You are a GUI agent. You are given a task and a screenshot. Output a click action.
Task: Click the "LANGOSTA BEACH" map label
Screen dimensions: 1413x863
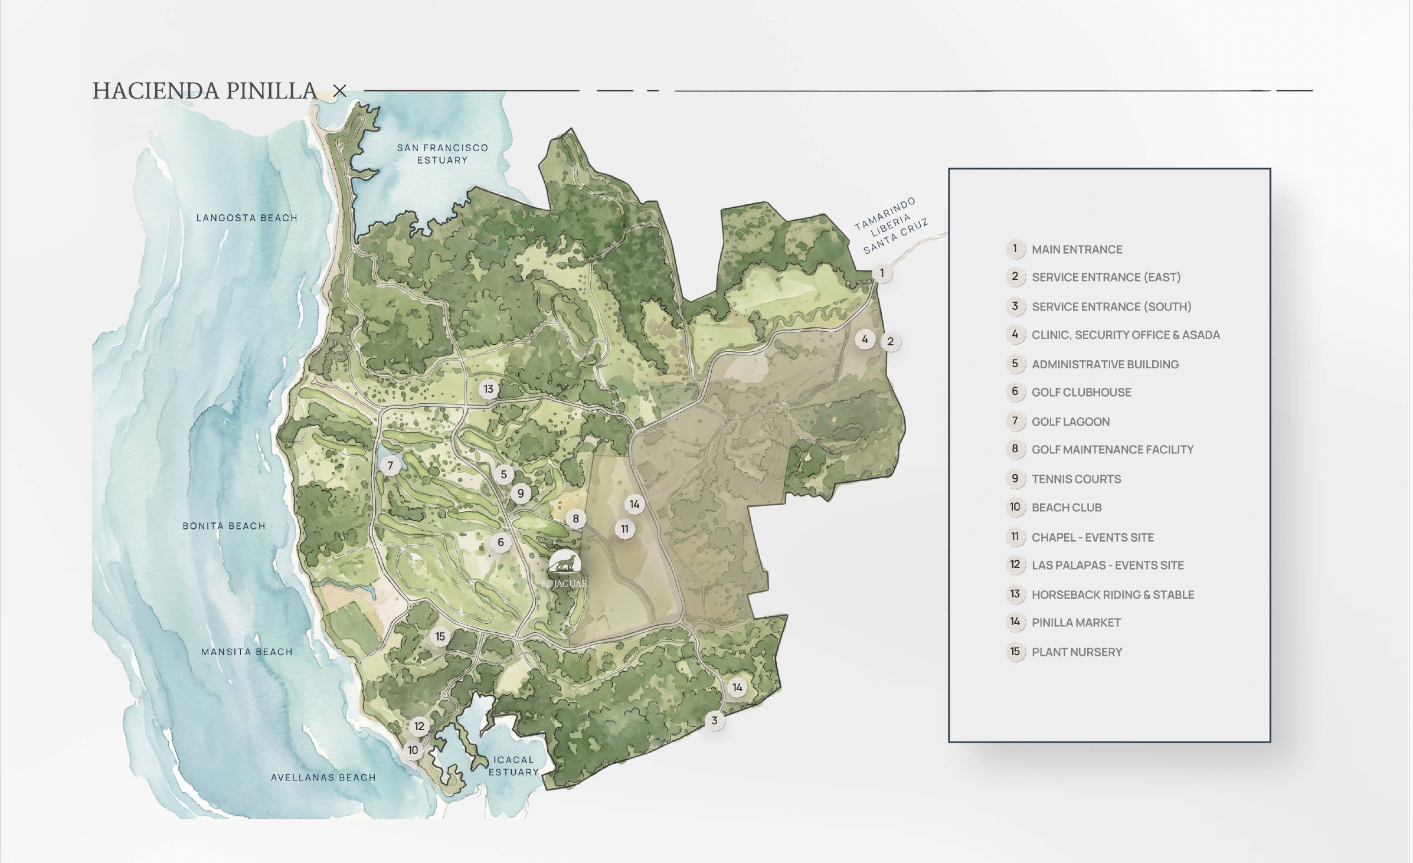[x=247, y=218]
